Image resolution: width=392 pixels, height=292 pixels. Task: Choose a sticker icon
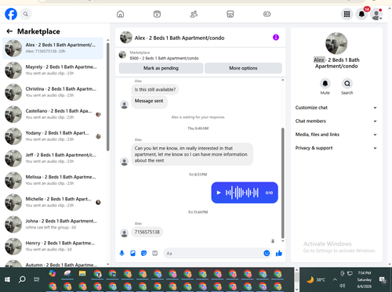coord(143,253)
